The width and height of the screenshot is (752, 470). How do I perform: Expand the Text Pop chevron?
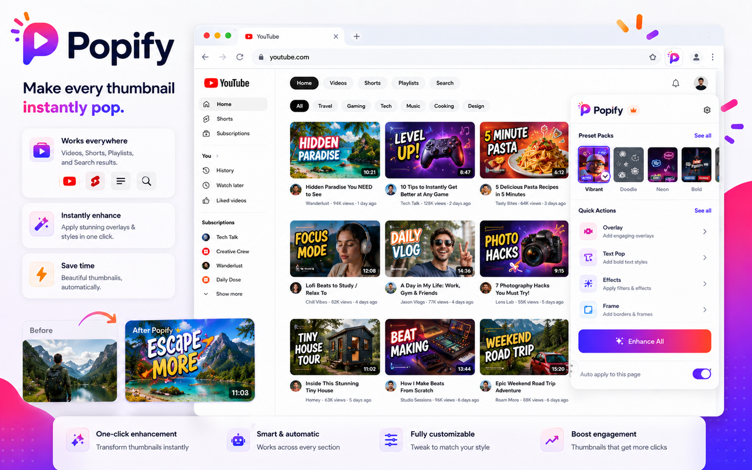[705, 257]
